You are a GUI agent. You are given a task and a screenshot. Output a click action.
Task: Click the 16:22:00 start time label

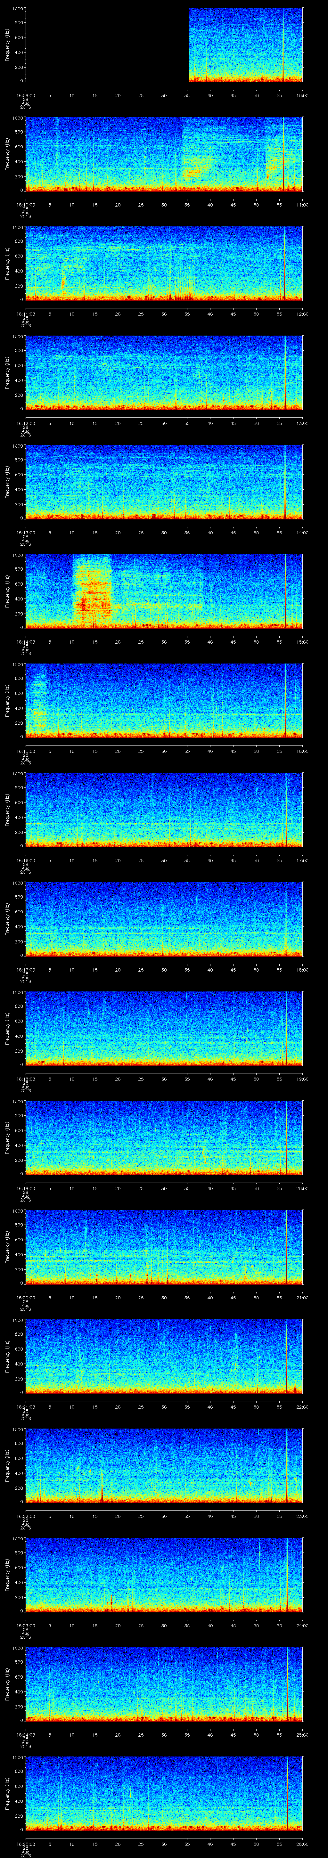25,1516
